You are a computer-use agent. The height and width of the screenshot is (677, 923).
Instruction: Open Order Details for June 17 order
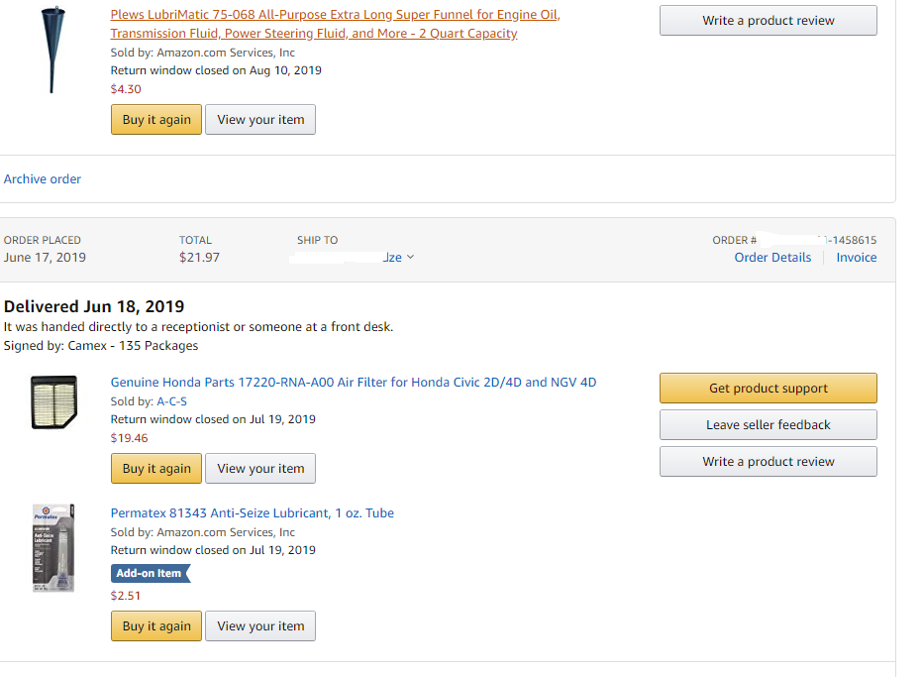tap(772, 258)
